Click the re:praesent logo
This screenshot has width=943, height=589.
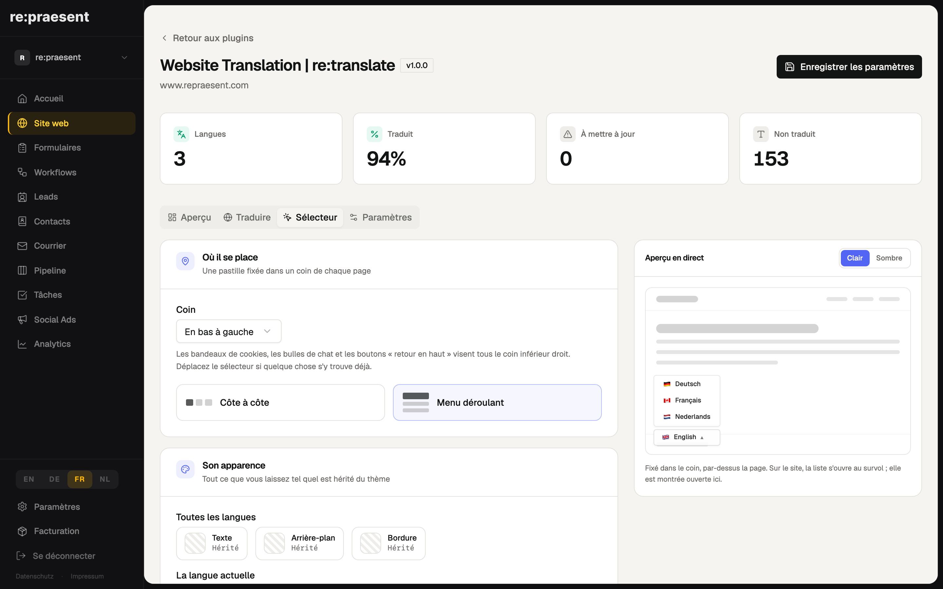pyautogui.click(x=49, y=17)
